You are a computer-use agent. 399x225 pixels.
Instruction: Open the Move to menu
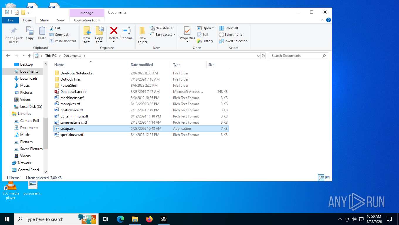click(87, 35)
